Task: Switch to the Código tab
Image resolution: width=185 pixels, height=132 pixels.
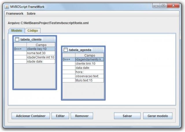Action: tap(33, 31)
